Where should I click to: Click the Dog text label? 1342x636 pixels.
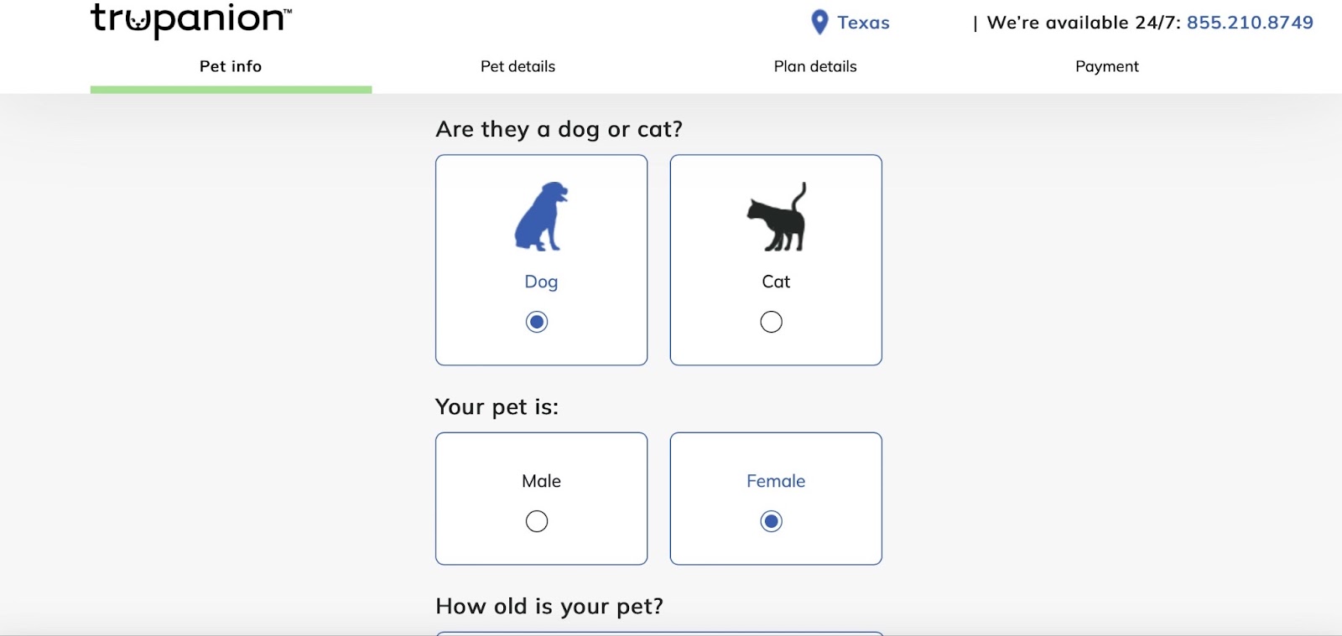tap(541, 282)
